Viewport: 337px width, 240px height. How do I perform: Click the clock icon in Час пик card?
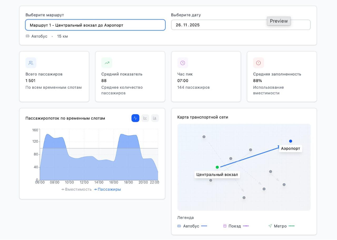point(183,63)
